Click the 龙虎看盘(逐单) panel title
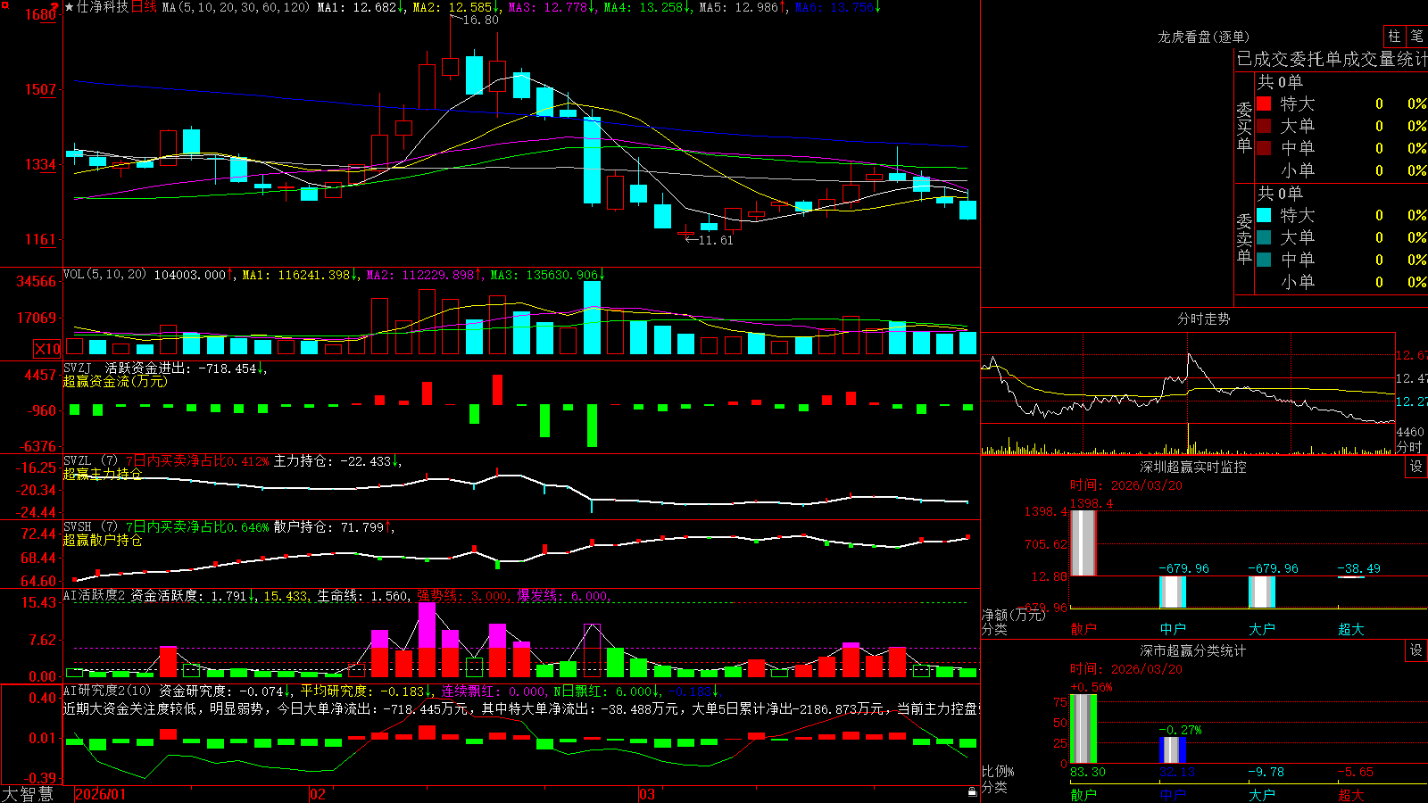This screenshot has height=803, width=1428. [x=1203, y=37]
